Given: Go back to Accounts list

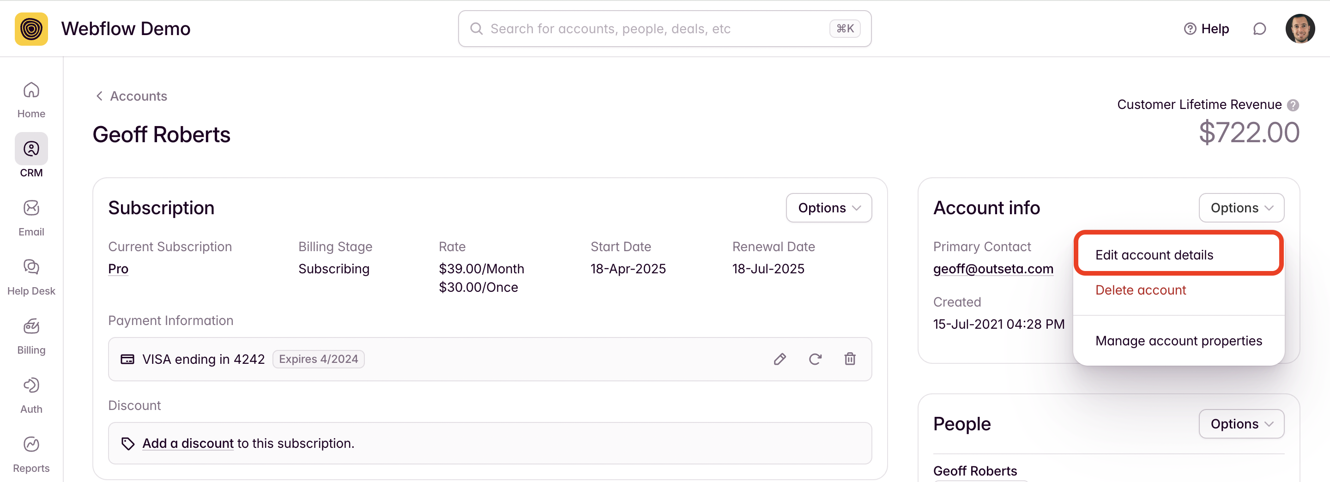Looking at the screenshot, I should [131, 96].
